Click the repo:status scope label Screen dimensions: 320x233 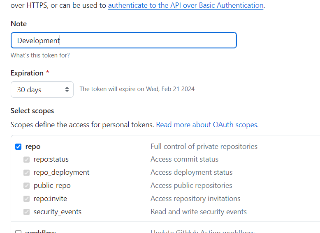point(51,159)
